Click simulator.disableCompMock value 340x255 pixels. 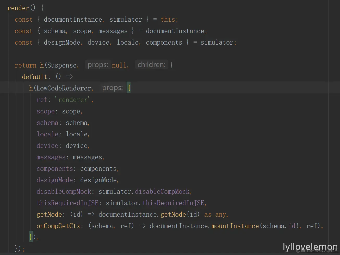pyautogui.click(x=144, y=191)
